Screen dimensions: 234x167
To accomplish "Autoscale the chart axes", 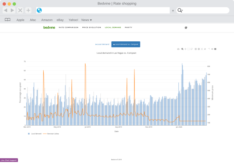I will [x=202, y=49].
